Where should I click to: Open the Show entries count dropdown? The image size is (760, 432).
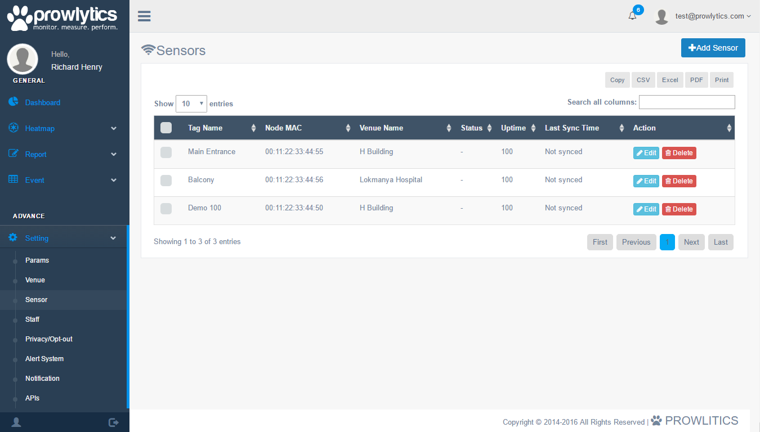click(191, 104)
